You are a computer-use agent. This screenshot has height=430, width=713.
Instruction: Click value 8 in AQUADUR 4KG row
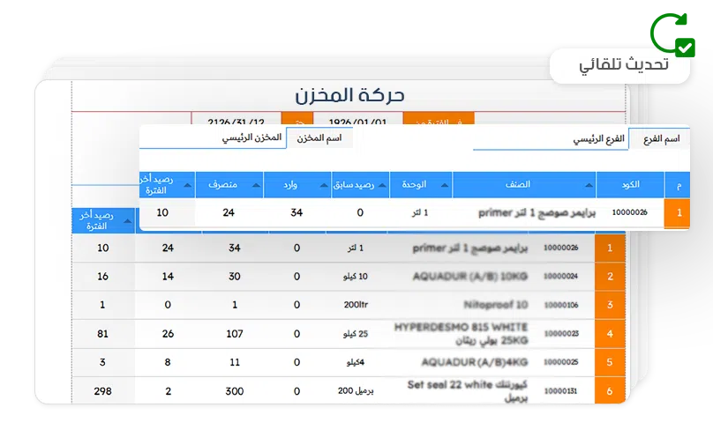coord(168,362)
